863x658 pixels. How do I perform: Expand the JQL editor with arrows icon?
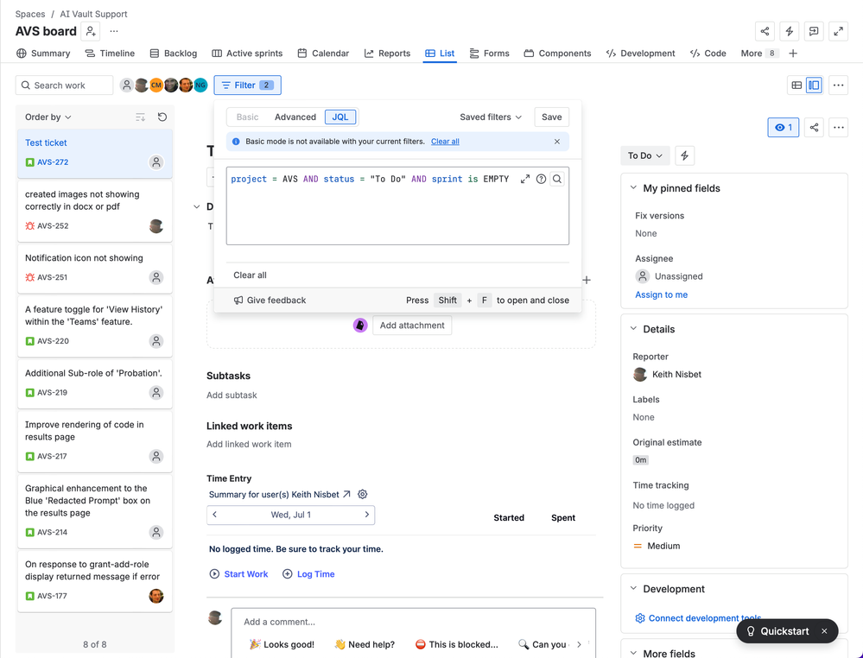coord(525,179)
